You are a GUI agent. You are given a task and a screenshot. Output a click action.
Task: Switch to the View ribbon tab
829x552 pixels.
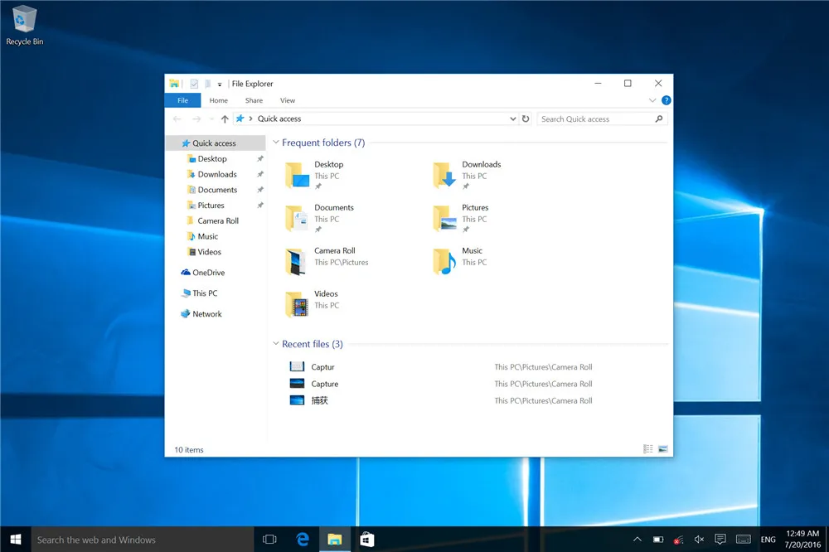pos(287,100)
